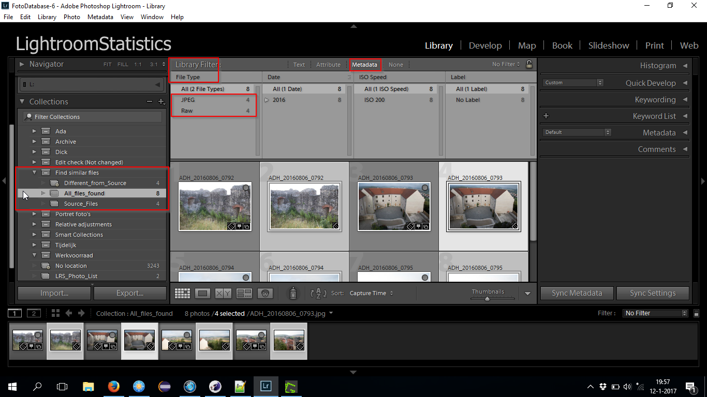Viewport: 707px width, 397px height.
Task: Click in the Filter Collections search field
Action: 92,117
